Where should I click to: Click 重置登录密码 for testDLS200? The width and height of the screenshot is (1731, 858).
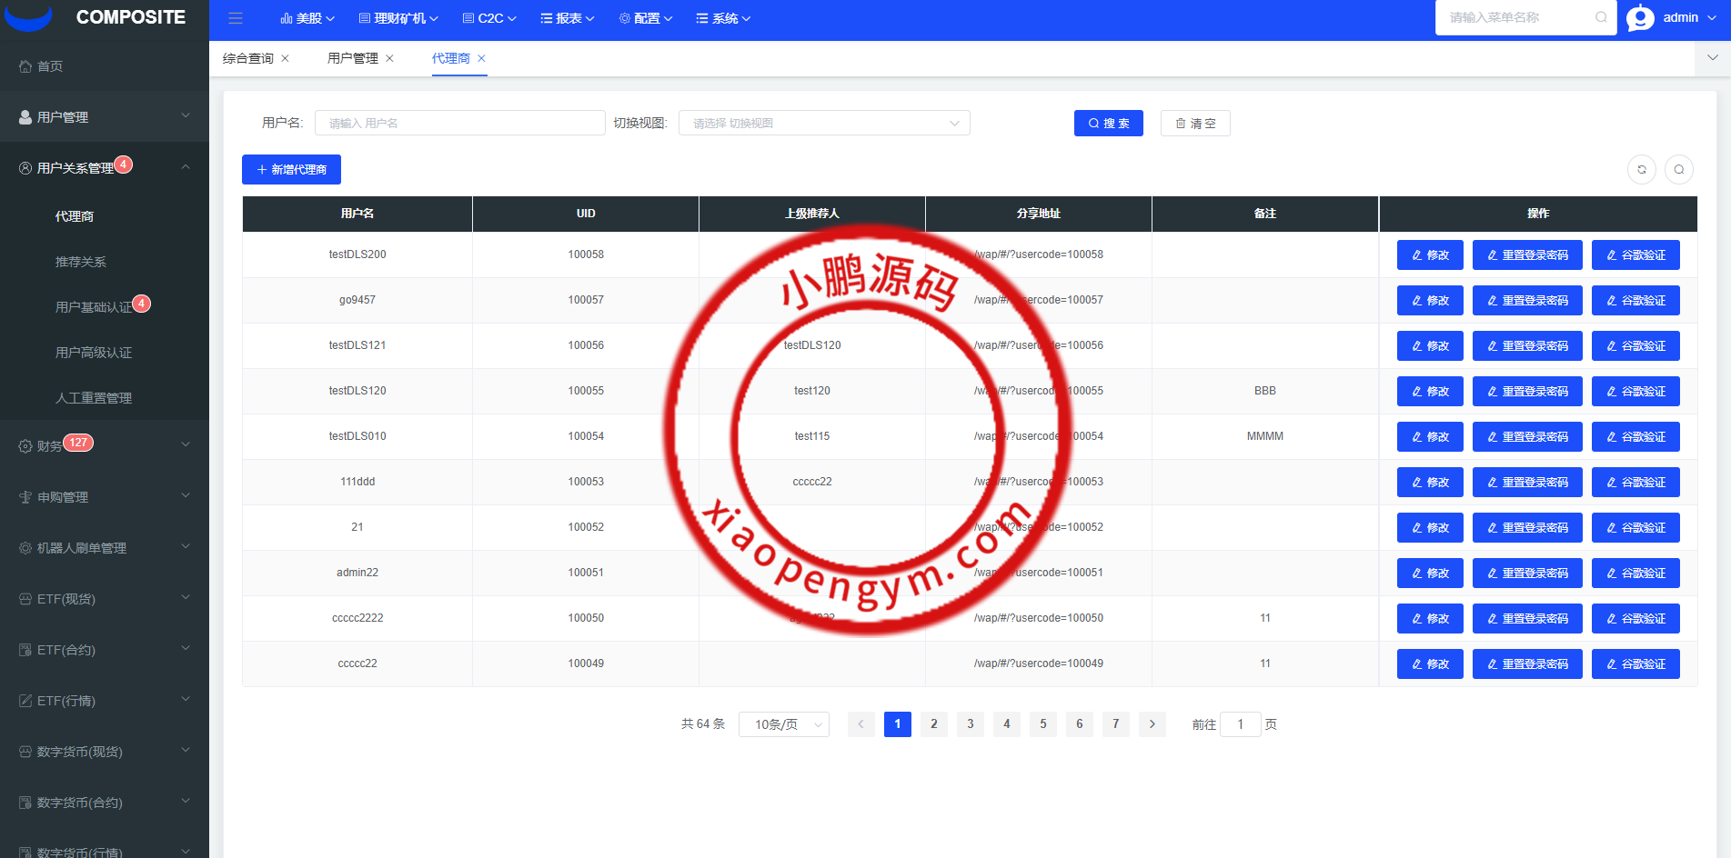1527,255
